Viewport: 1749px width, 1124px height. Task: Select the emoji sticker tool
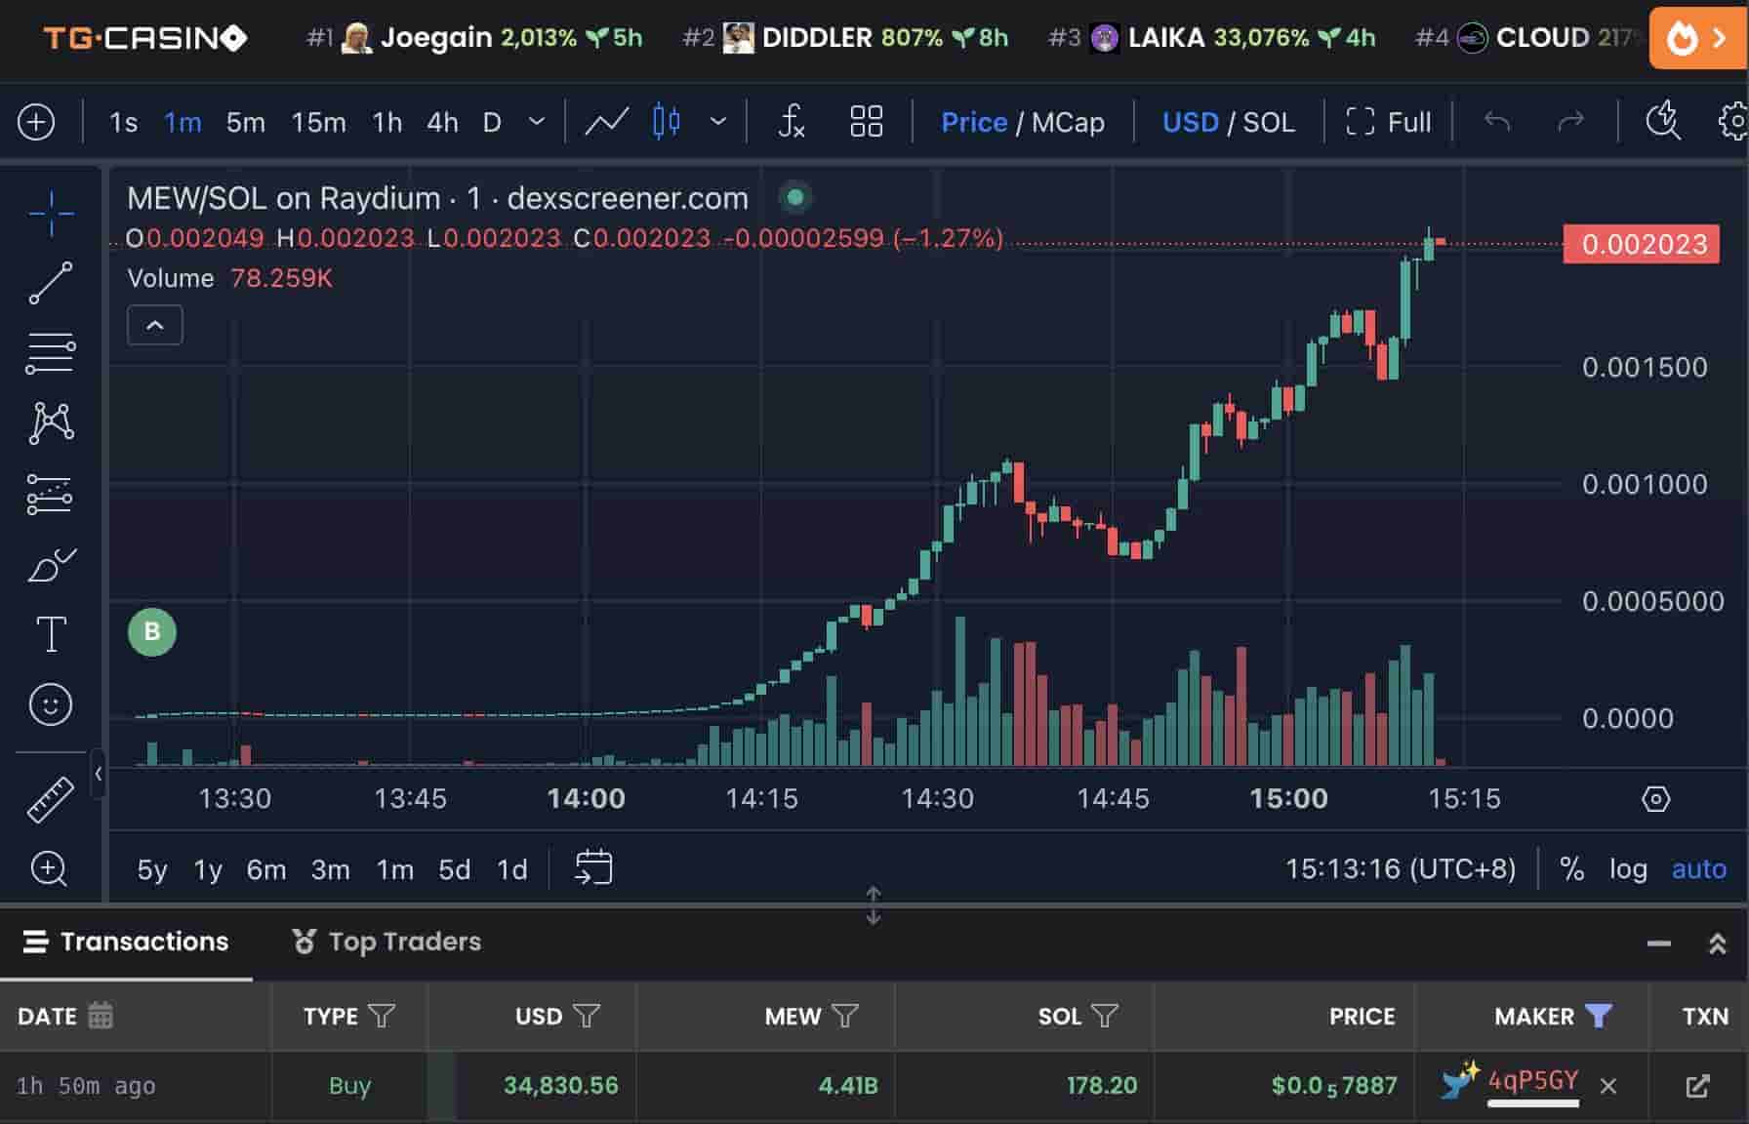(50, 704)
